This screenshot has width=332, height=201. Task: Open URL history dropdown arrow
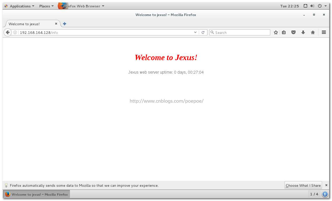[195, 32]
